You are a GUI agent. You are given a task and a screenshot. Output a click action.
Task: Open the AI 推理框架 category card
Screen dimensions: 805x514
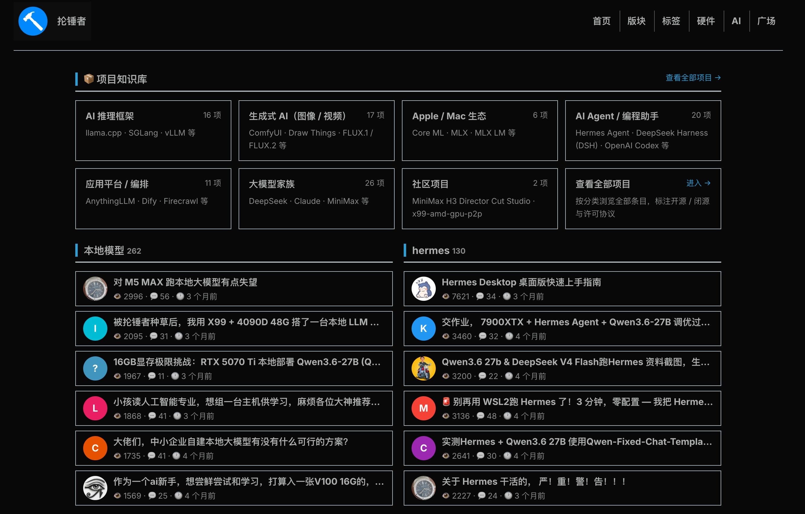click(153, 130)
